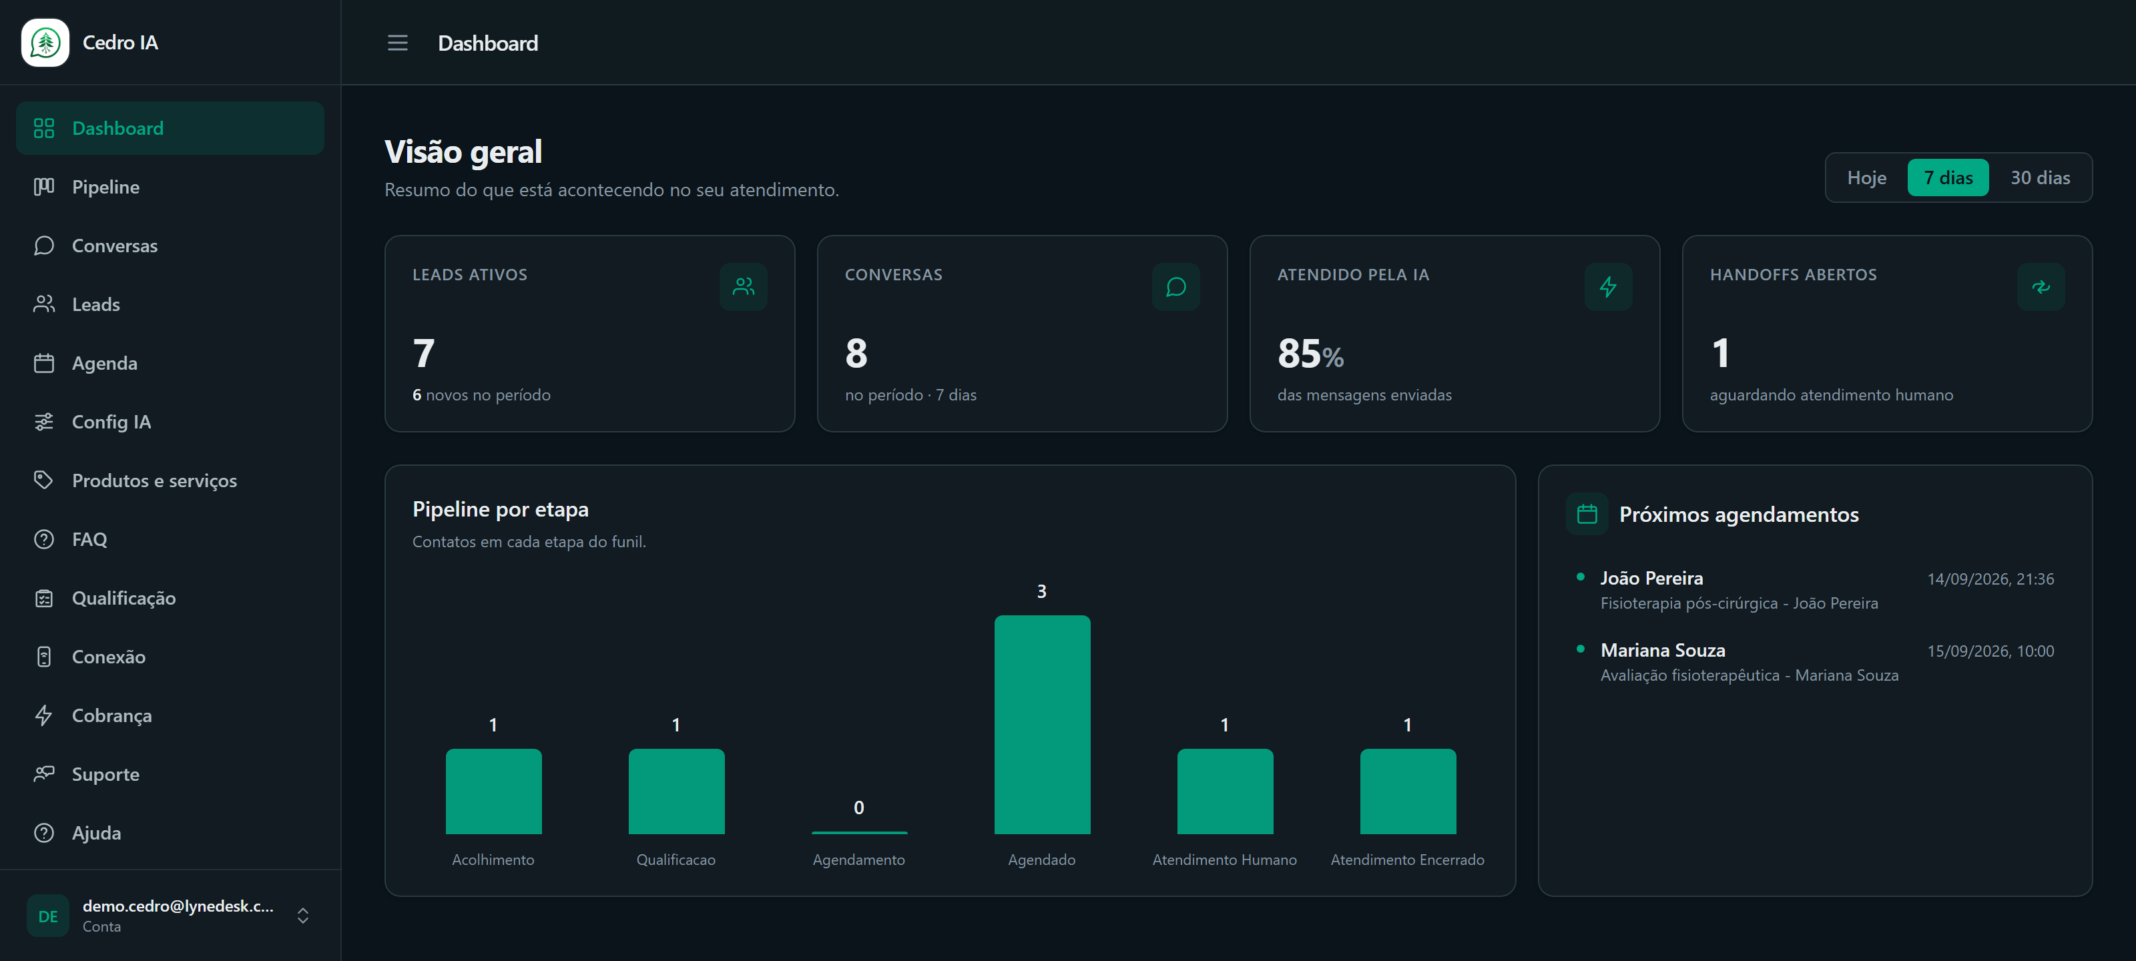The width and height of the screenshot is (2136, 961).
Task: Click the Agendado bar in the chart
Action: coord(1041,725)
